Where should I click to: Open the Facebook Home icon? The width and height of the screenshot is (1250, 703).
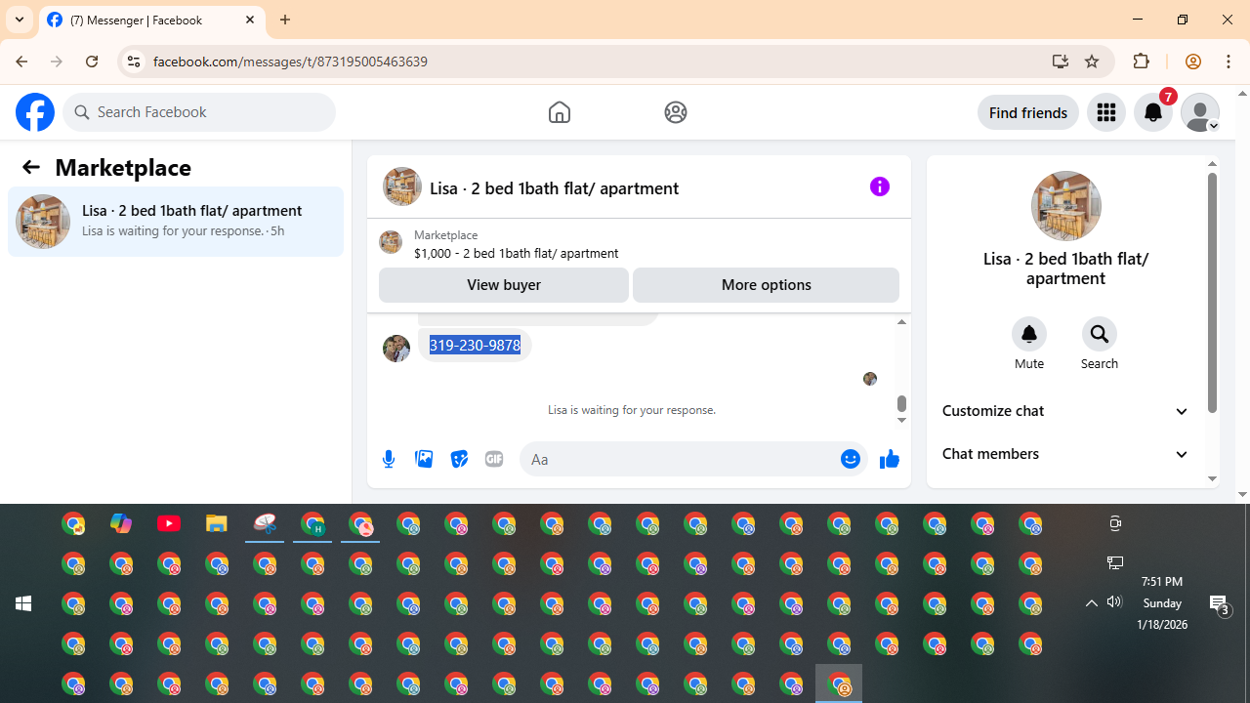(560, 112)
